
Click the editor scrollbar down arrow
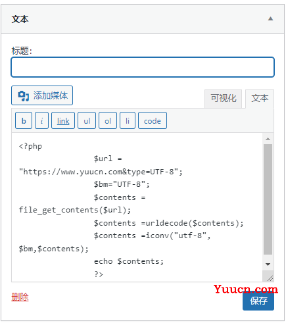(268, 264)
